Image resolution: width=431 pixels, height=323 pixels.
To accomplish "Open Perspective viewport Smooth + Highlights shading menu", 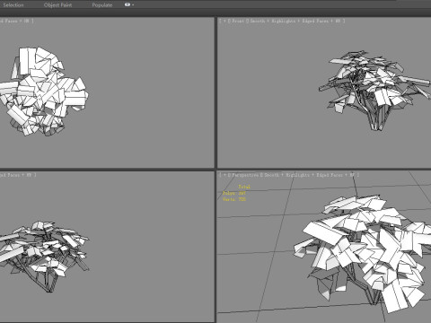I will 309,175.
